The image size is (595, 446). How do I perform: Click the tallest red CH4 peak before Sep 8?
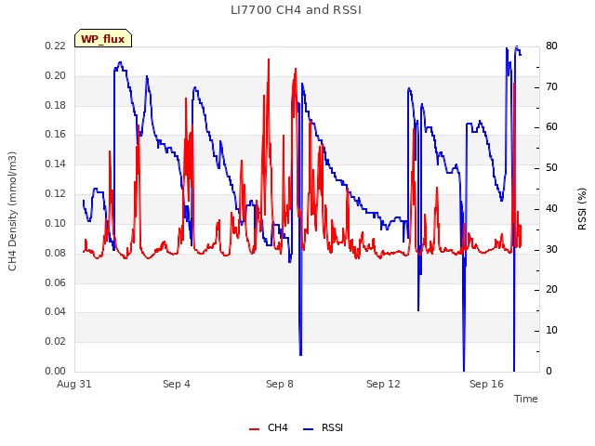(x=269, y=59)
